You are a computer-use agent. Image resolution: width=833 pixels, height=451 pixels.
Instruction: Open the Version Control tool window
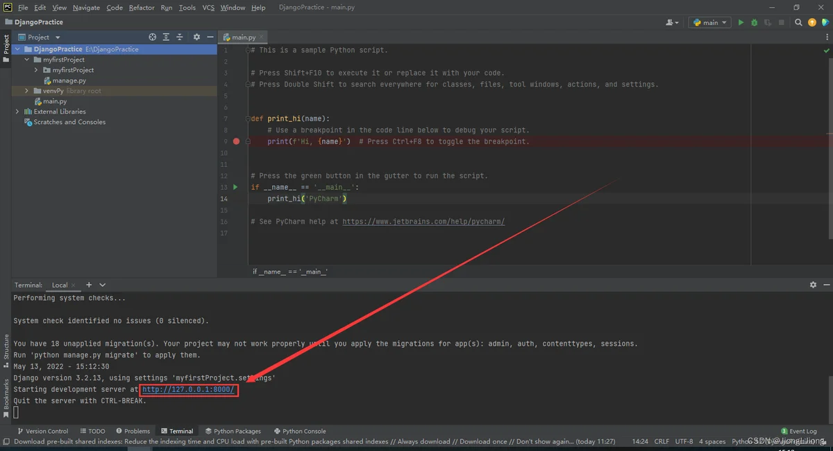click(x=43, y=431)
